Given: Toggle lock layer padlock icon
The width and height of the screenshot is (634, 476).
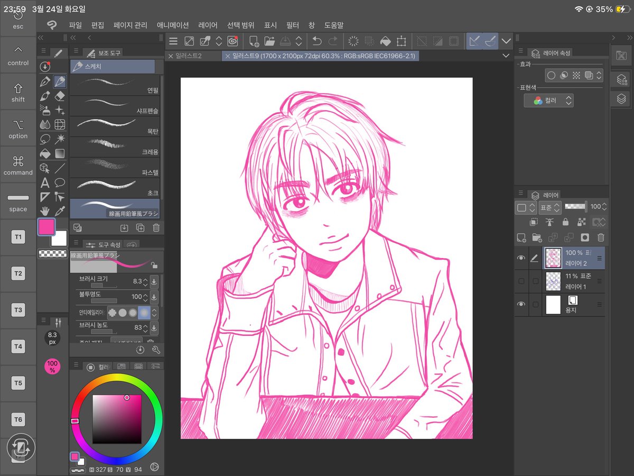Looking at the screenshot, I should [565, 223].
